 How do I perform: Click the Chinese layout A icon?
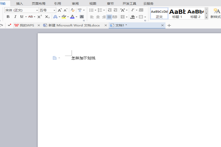123,10
